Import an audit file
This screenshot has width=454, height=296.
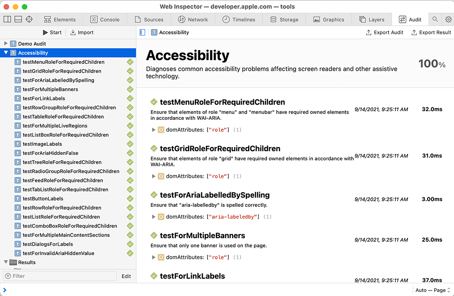tap(82, 32)
